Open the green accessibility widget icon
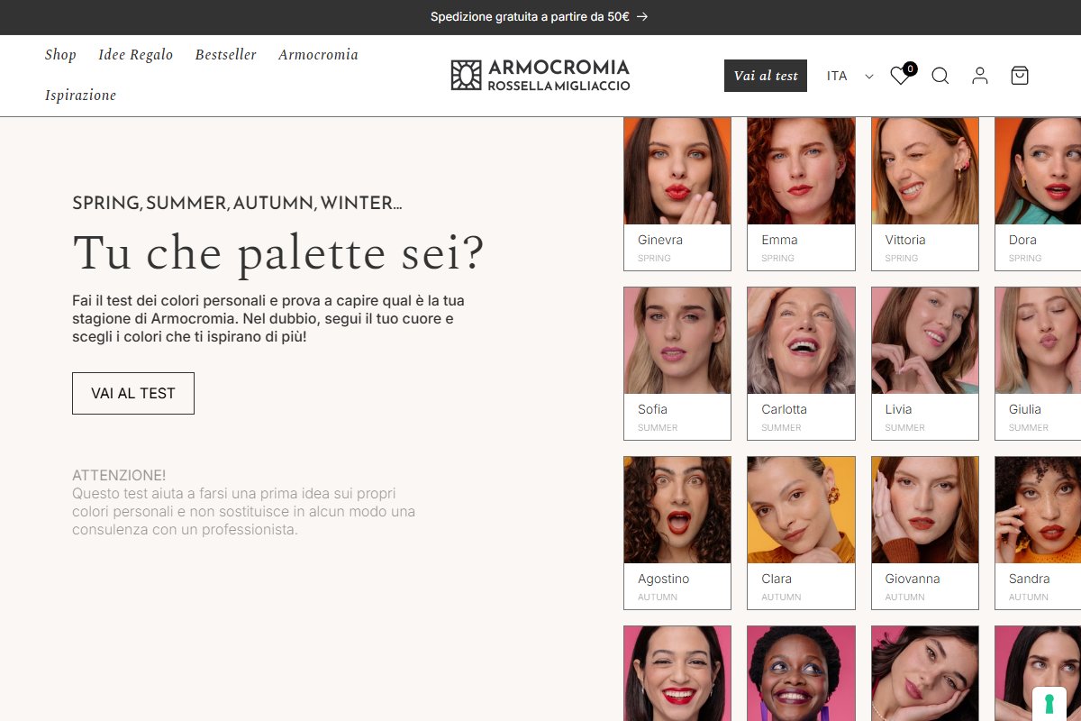 (x=1049, y=705)
